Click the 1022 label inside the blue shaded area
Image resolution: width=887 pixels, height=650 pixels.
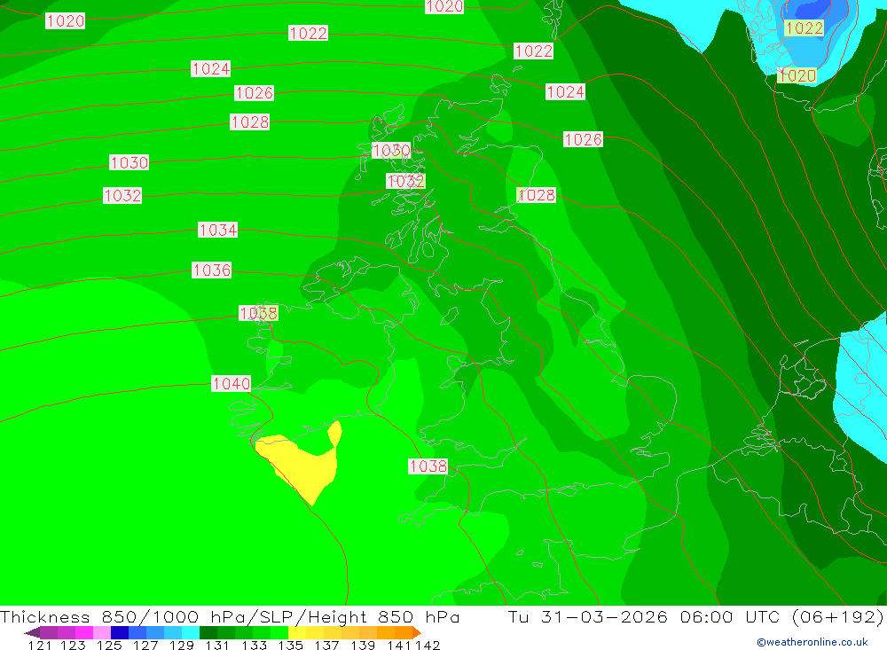tap(804, 27)
